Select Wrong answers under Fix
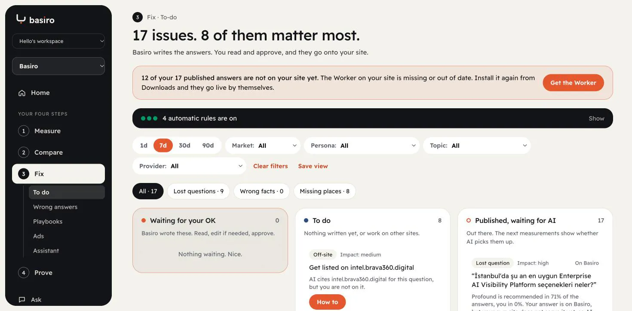632x311 pixels. point(67,207)
